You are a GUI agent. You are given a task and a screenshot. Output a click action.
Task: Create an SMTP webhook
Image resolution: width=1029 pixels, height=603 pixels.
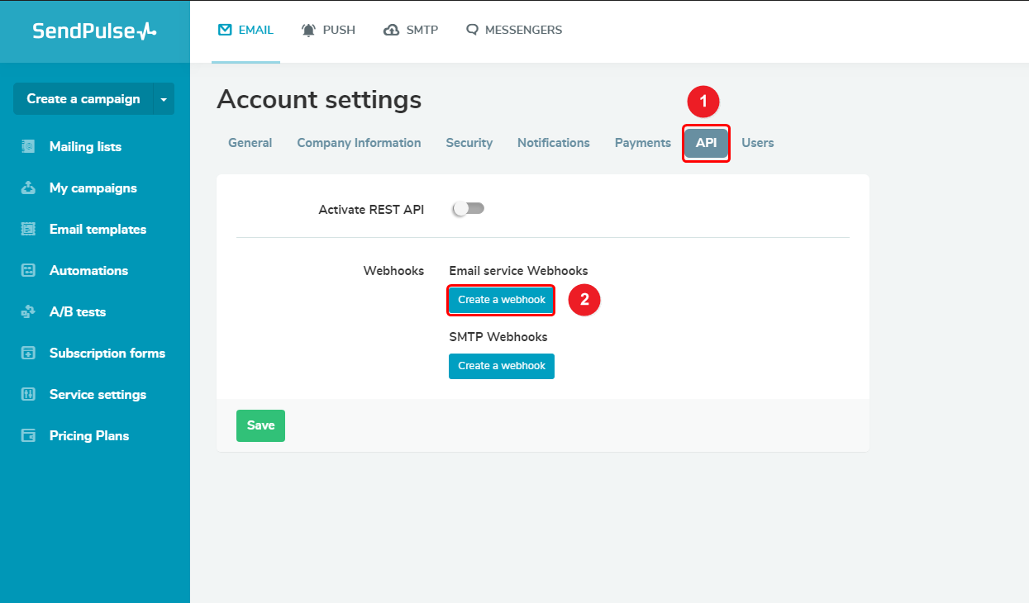click(x=501, y=366)
